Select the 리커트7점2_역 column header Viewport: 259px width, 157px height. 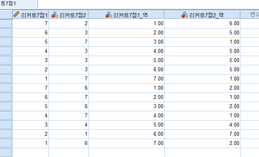pos(203,15)
